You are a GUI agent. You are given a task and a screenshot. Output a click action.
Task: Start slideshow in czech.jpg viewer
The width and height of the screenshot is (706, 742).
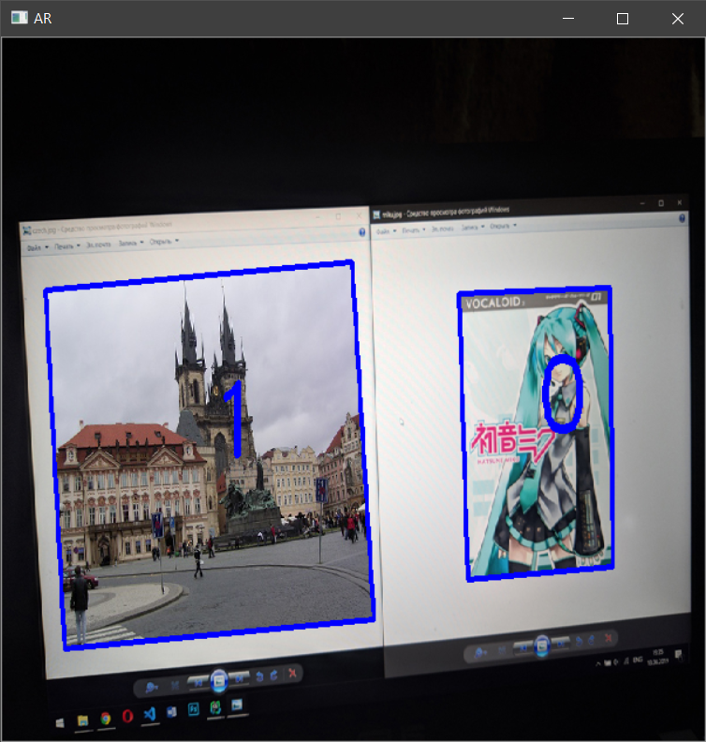(x=218, y=680)
